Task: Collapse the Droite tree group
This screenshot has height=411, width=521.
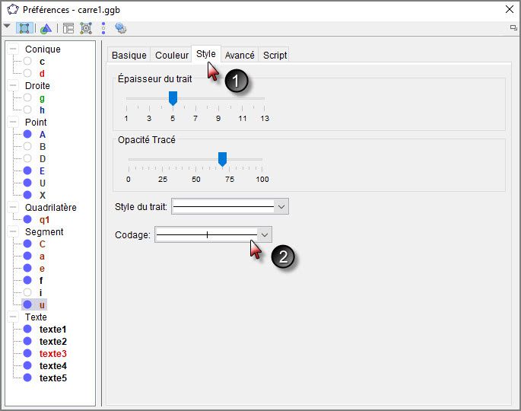Action: pos(13,85)
